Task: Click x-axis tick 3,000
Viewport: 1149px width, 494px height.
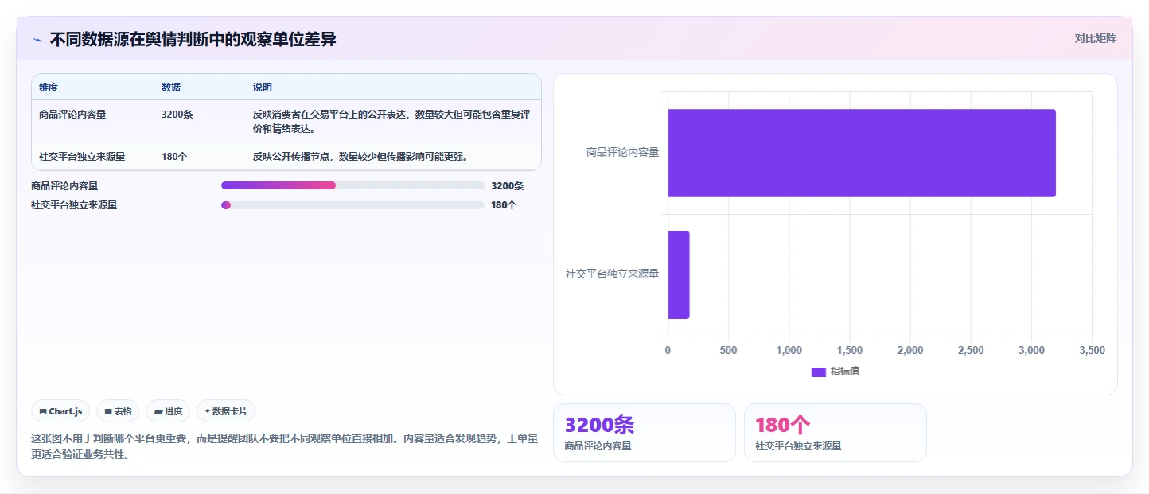Action: [1031, 350]
